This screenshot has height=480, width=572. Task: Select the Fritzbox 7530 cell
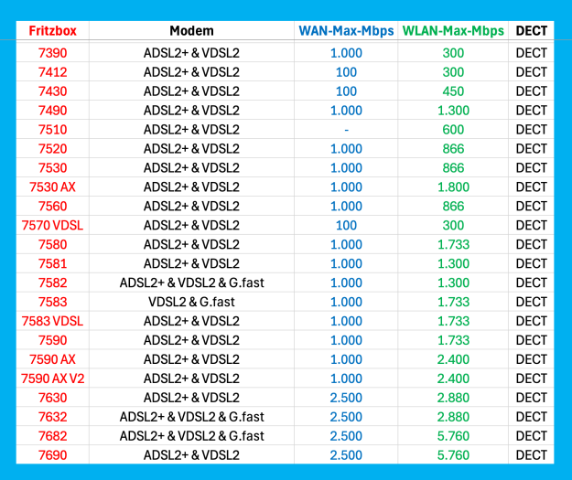tap(52, 167)
